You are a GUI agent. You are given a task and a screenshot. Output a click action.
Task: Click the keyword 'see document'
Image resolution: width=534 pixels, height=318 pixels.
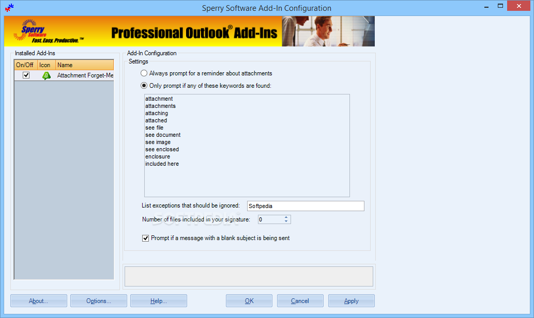tap(163, 135)
